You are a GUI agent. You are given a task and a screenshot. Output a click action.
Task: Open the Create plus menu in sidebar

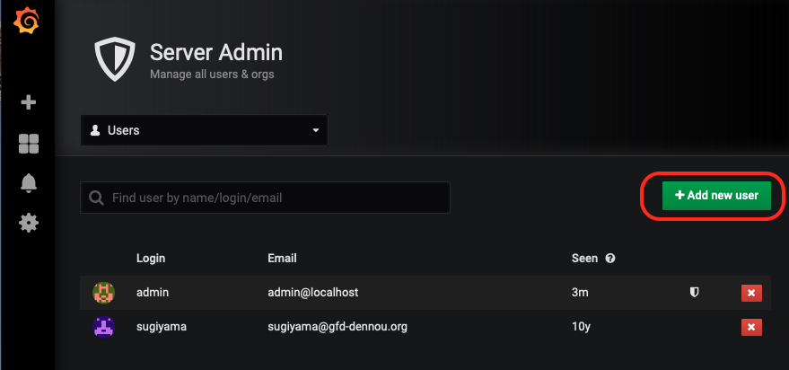coord(29,102)
